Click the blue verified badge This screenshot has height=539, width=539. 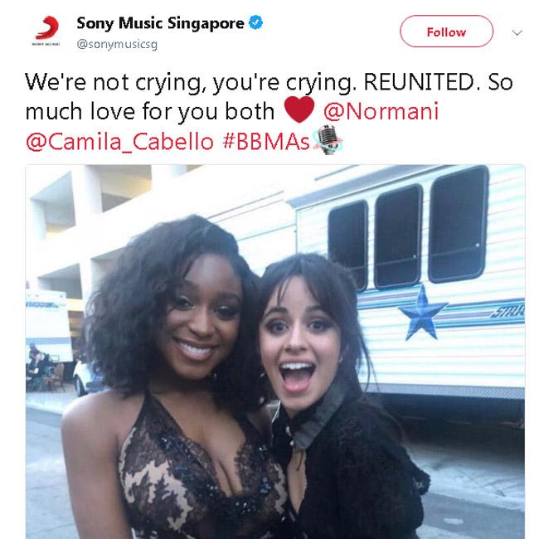click(x=255, y=22)
